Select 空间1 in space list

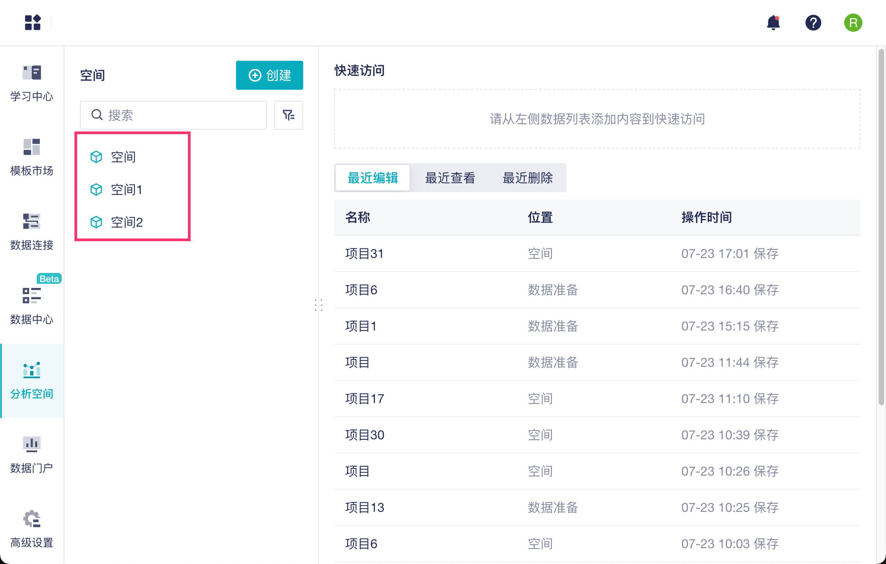pos(127,190)
